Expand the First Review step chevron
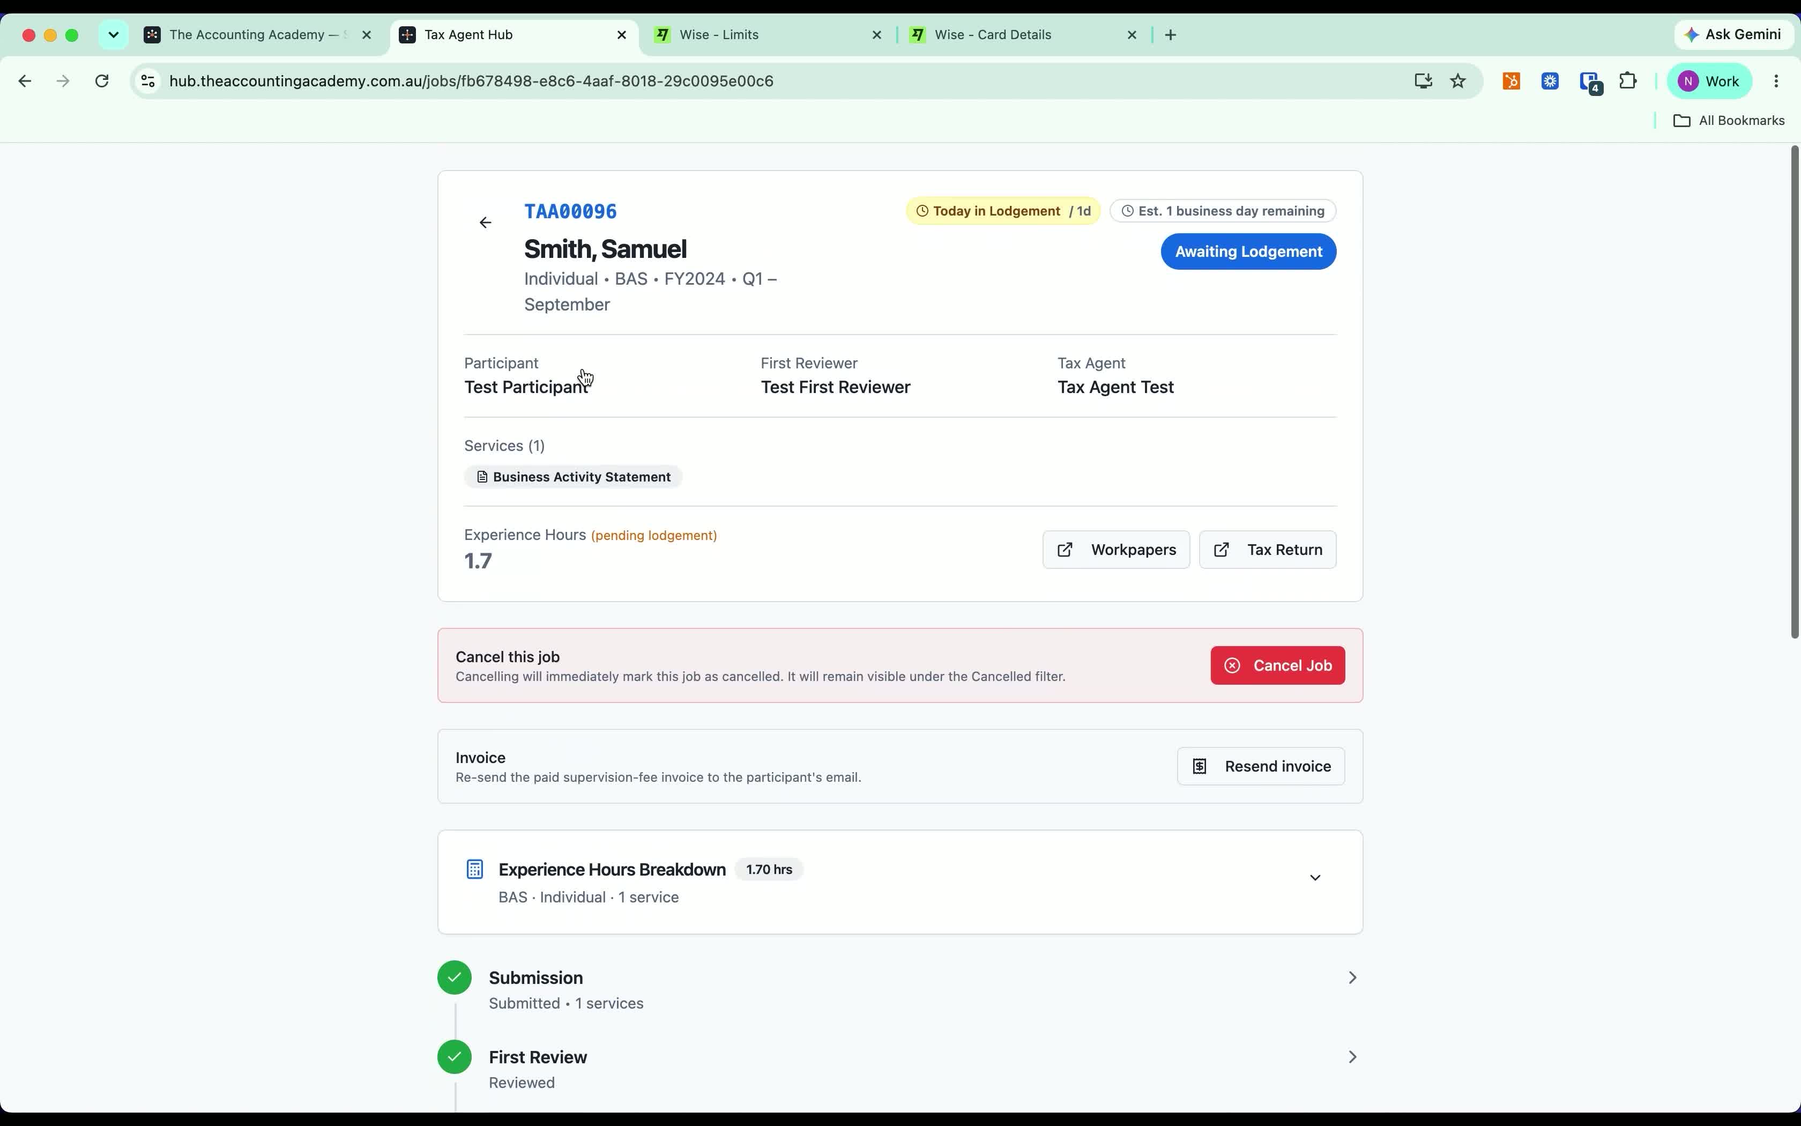Viewport: 1801px width, 1126px height. pyautogui.click(x=1352, y=1057)
